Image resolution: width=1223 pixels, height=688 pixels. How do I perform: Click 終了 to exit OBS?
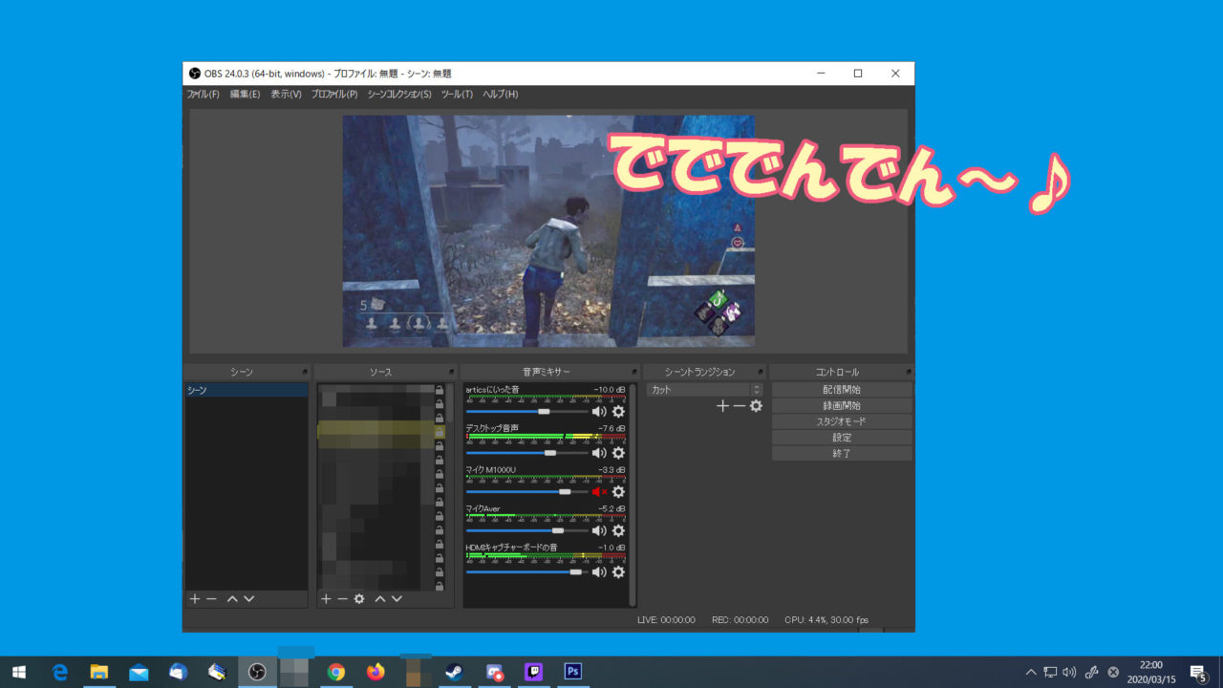point(842,454)
